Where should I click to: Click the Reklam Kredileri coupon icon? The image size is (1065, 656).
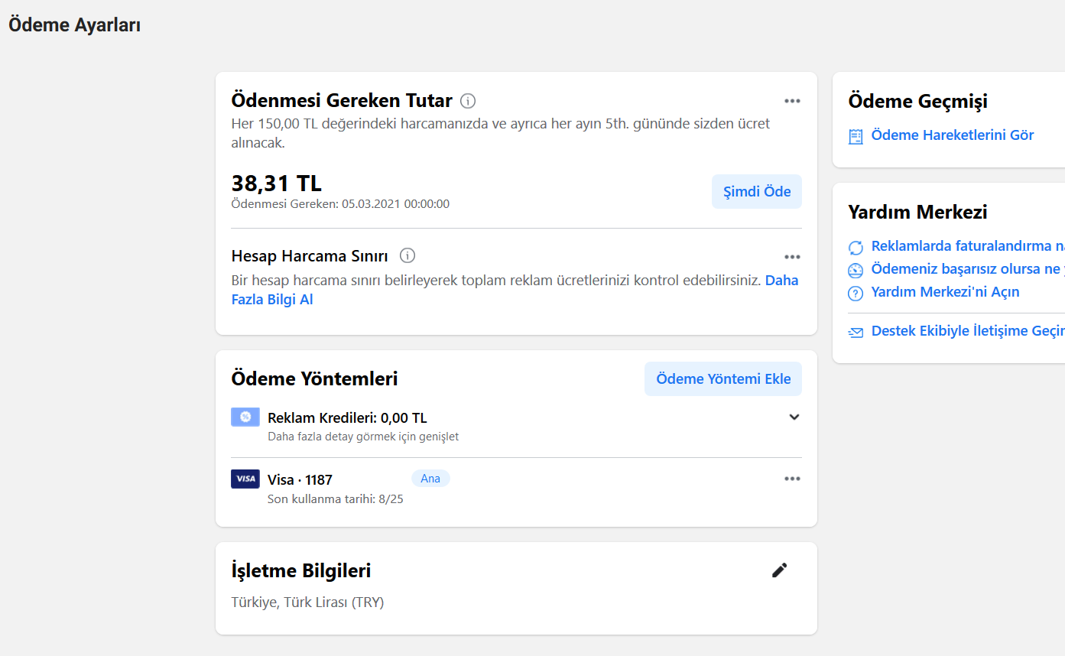[x=245, y=417]
